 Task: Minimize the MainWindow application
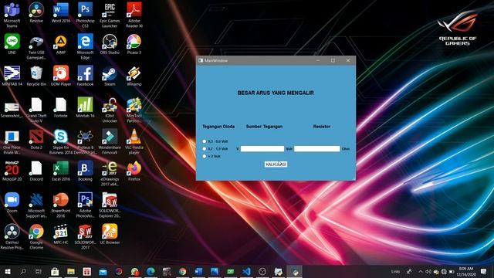[x=318, y=60]
